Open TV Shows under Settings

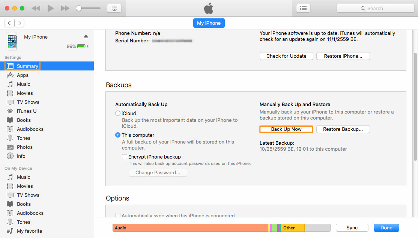coord(28,102)
